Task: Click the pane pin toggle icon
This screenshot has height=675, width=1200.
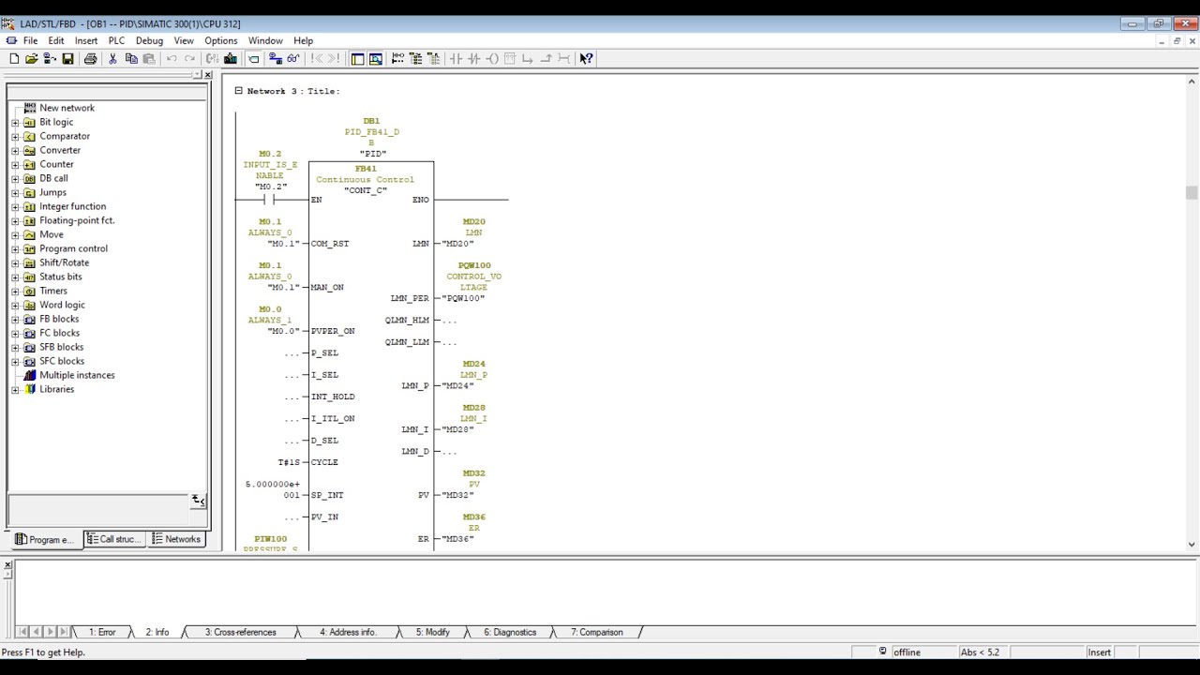Action: [x=197, y=75]
